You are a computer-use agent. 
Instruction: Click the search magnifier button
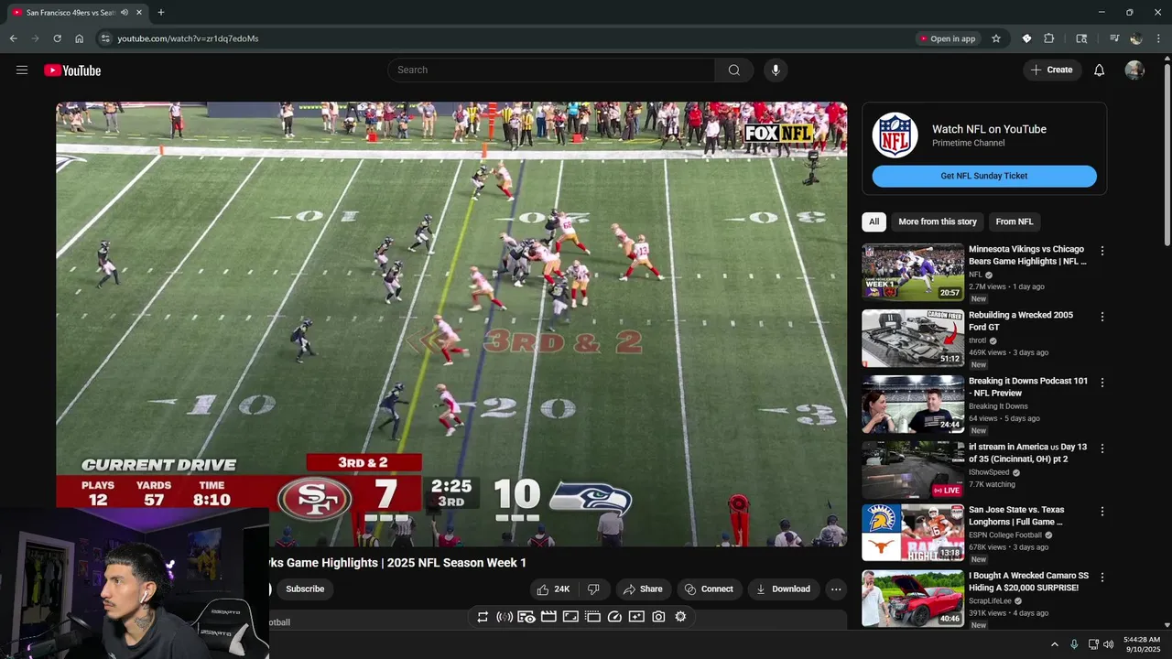tap(733, 70)
